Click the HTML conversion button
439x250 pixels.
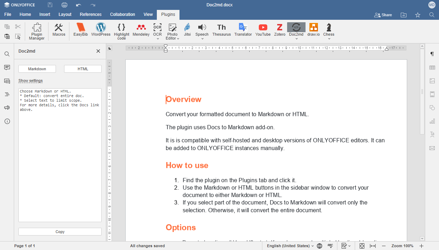click(83, 69)
